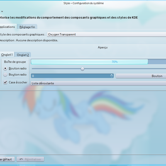
Task: Click the undo arrow icon on Réinitialiser
Action: (21, 159)
